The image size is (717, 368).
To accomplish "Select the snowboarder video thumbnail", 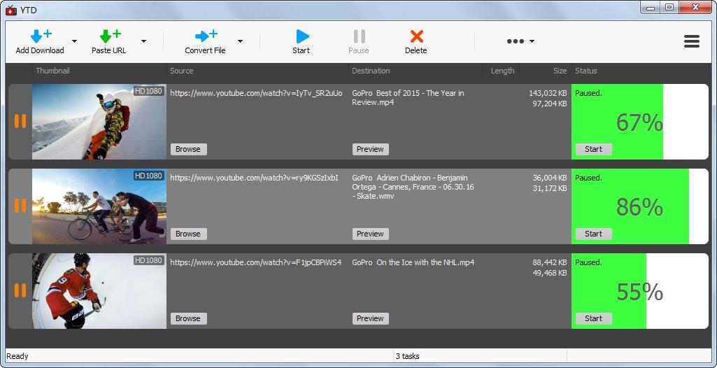I will pos(99,122).
